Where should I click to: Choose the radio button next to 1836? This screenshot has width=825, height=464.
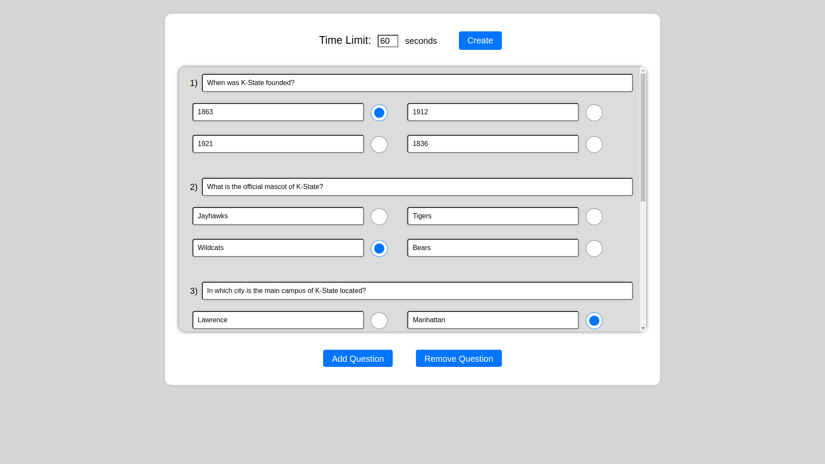tap(594, 145)
